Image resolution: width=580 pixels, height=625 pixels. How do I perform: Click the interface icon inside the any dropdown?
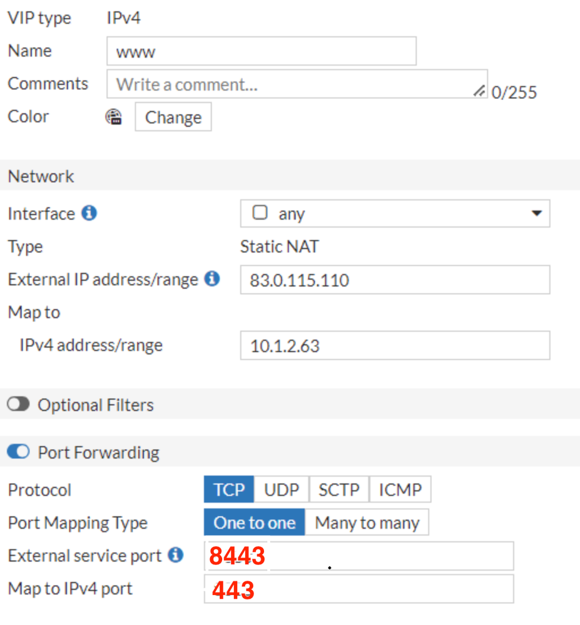click(260, 213)
